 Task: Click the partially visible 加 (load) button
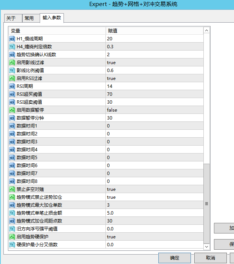(x=224, y=228)
